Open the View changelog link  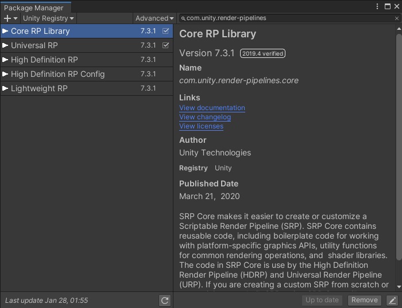tap(205, 117)
